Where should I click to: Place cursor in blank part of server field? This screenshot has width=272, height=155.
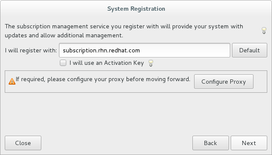(184, 50)
